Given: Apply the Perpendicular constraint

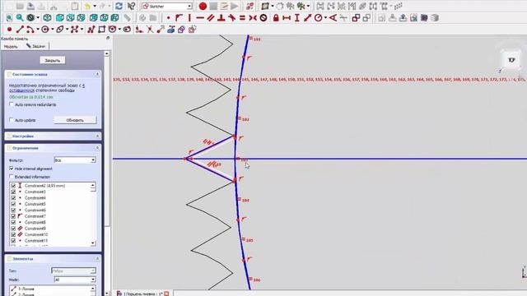Looking at the screenshot, I should pyautogui.click(x=222, y=18).
